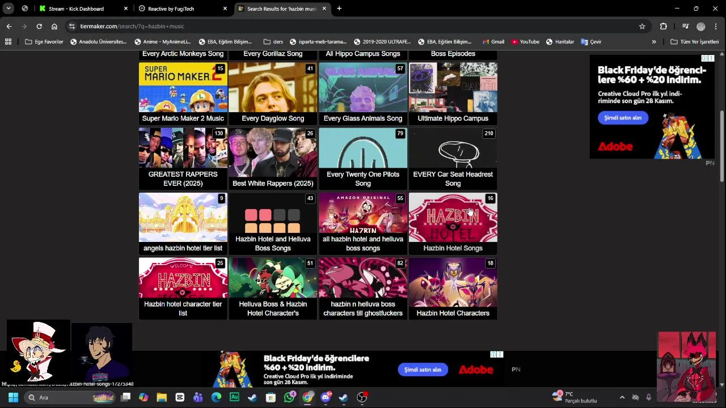Close the Reactive by FugiTech tab
The width and height of the screenshot is (726, 408).
225,8
